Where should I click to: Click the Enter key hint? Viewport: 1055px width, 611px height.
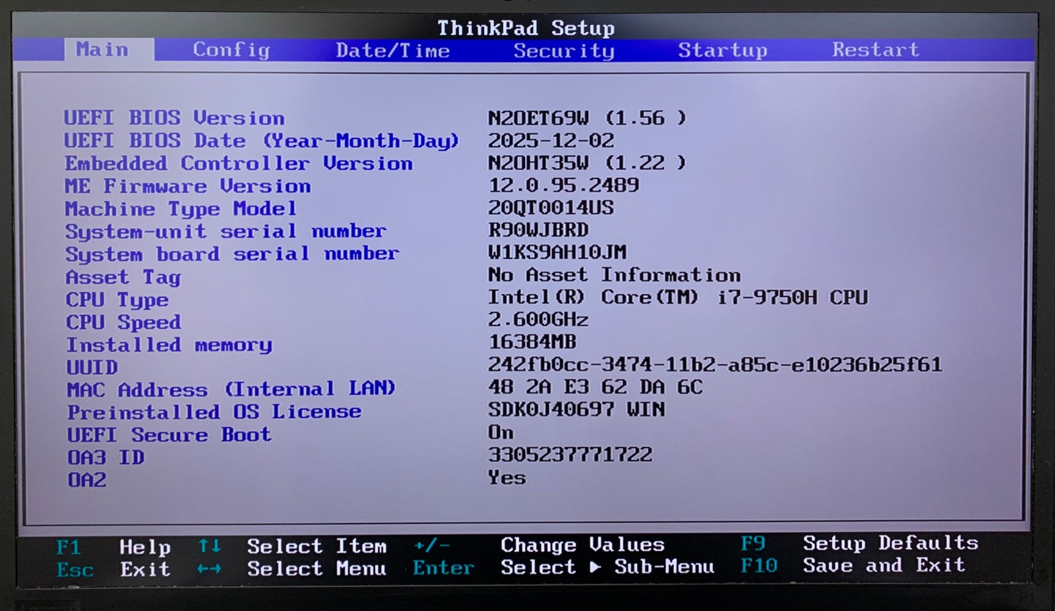[444, 568]
